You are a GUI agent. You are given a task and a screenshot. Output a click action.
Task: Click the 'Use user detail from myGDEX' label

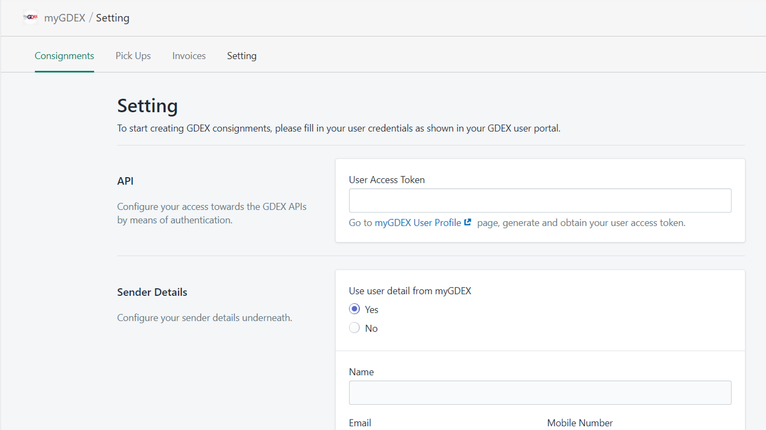point(410,291)
